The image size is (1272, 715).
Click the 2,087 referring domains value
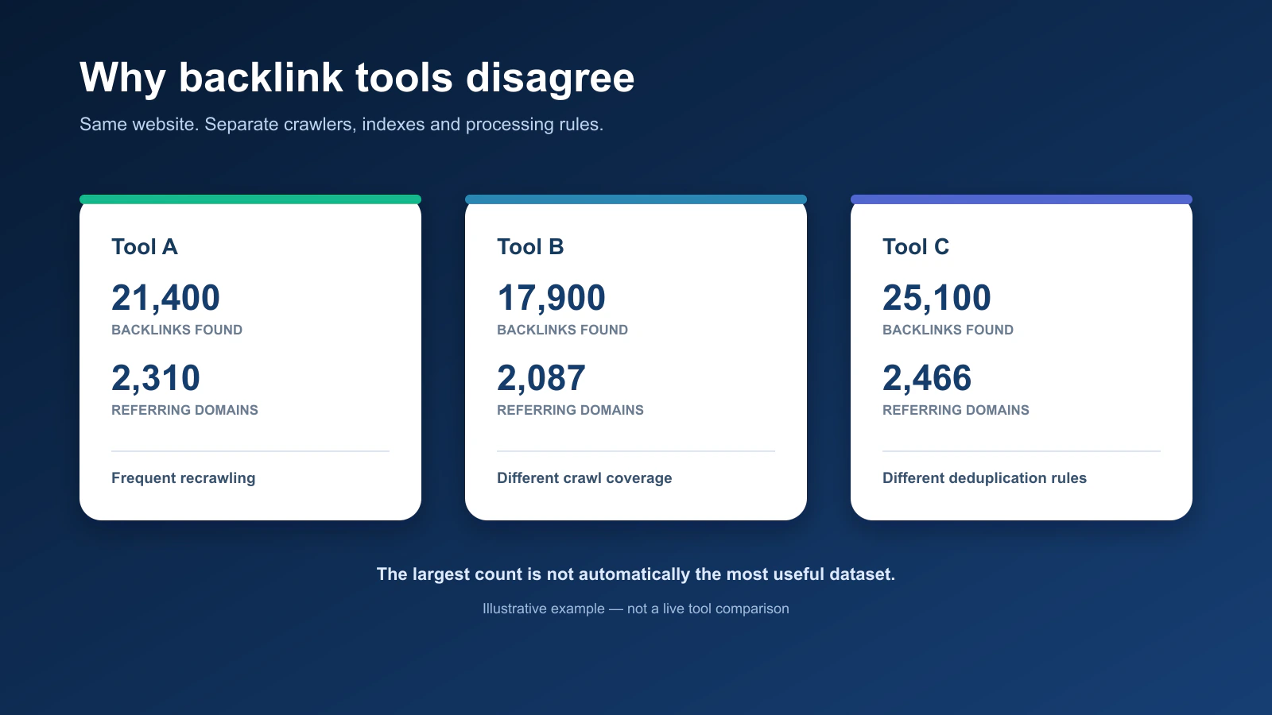pos(541,378)
